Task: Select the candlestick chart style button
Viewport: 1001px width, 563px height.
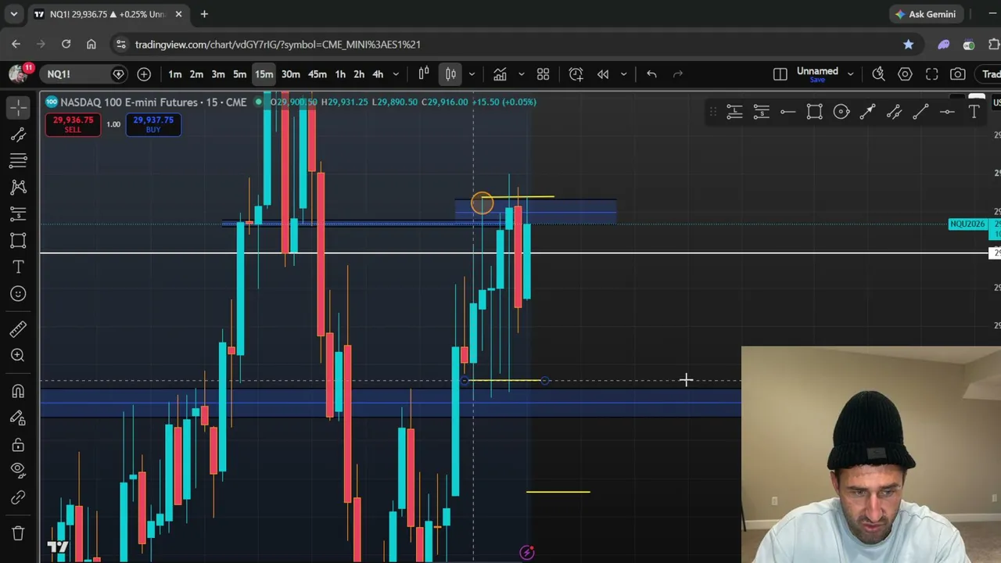Action: point(451,74)
